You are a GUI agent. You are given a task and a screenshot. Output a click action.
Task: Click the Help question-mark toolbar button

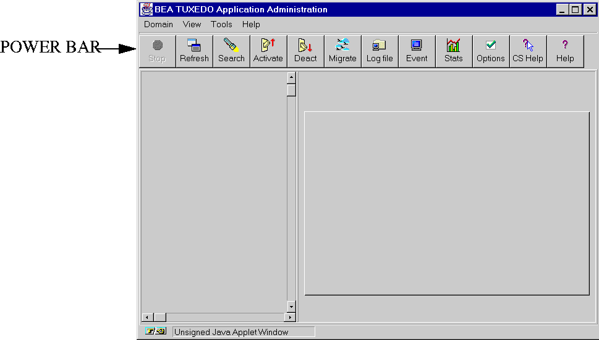[x=564, y=51]
